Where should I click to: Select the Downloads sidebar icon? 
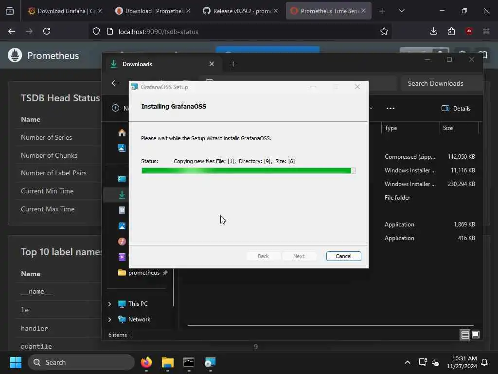click(122, 195)
